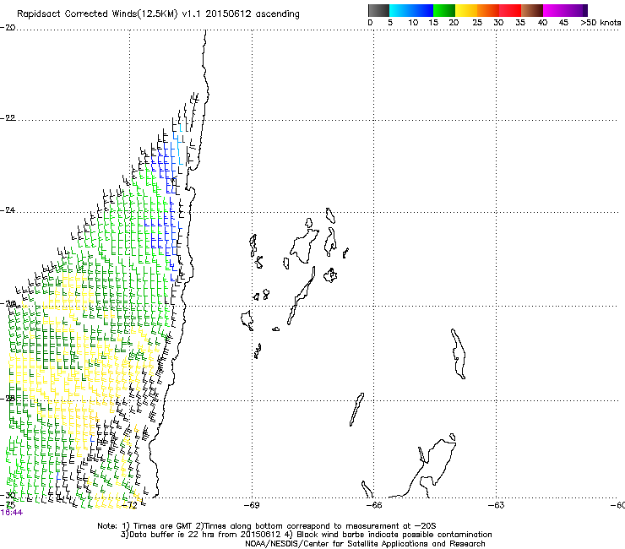Click the '-69' longitude label

click(252, 505)
